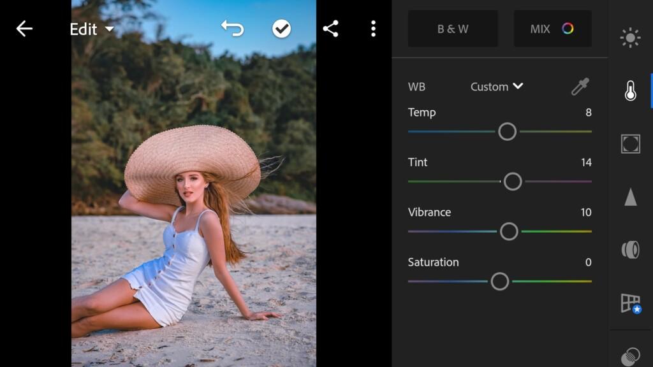Open the Light panel sun icon
Viewport: 653px width, 367px height.
click(630, 38)
